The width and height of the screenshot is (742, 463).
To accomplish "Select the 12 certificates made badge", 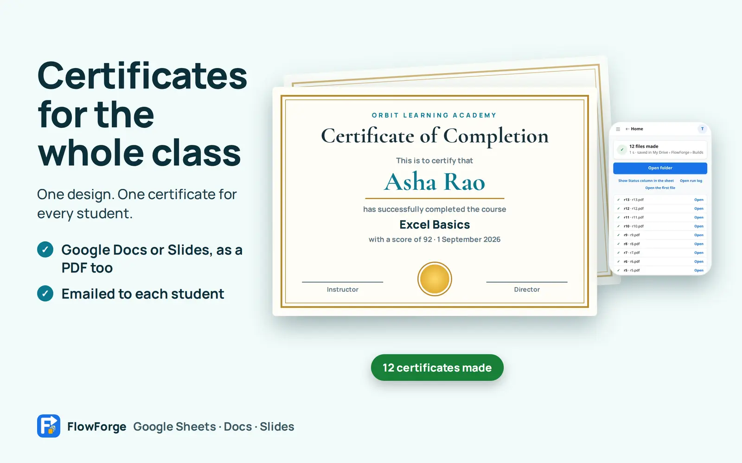I will tap(437, 368).
